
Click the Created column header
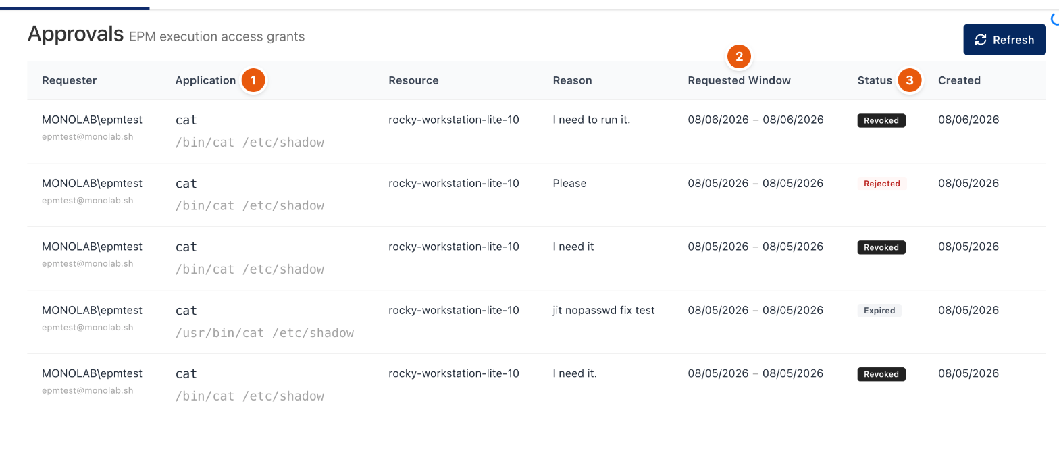coord(959,80)
